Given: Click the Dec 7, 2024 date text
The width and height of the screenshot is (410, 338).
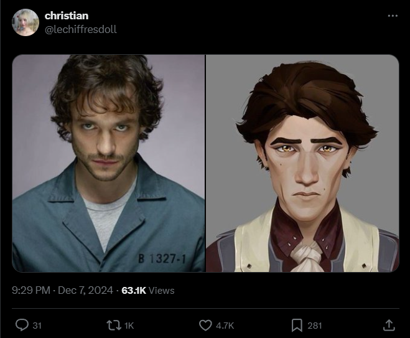Looking at the screenshot, I should click(x=85, y=290).
